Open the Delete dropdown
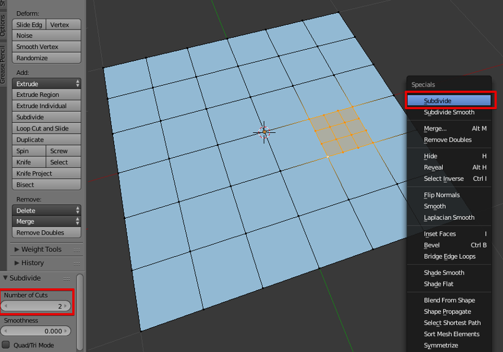Image resolution: width=503 pixels, height=352 pixels. [47, 210]
